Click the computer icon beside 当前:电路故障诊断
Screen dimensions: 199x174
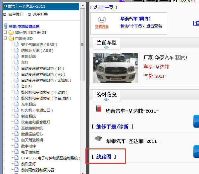click(5, 26)
